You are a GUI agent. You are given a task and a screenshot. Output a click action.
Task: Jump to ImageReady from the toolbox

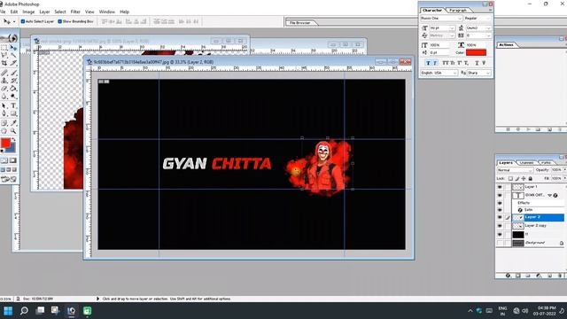coord(9,179)
